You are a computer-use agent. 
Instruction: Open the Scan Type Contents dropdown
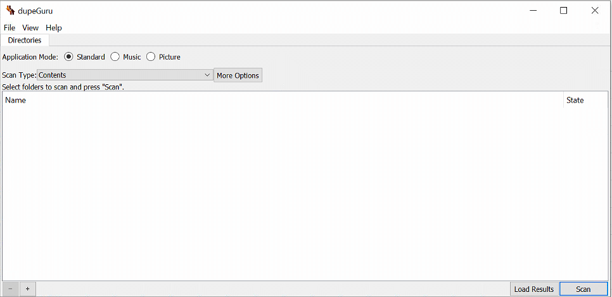point(125,75)
